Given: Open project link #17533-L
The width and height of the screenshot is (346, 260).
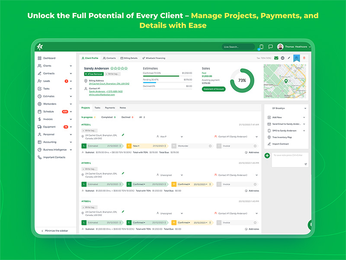Looking at the screenshot, I should point(86,125).
